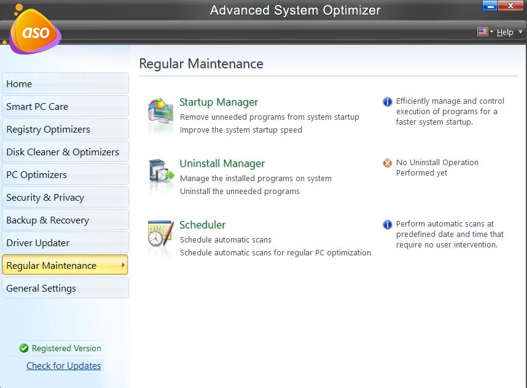Screen dimensions: 527x388
Task: Select Smart PC Care in sidebar
Action: [65, 107]
